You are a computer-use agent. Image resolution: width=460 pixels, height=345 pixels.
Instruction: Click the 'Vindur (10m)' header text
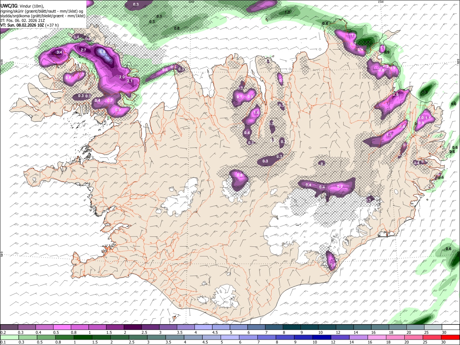pos(31,6)
